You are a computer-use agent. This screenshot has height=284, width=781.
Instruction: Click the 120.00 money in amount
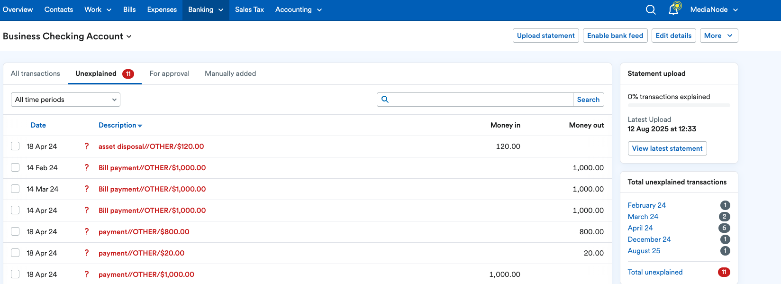[x=508, y=147]
